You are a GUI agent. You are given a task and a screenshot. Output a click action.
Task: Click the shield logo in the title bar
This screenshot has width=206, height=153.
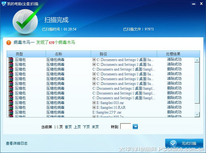(4, 4)
